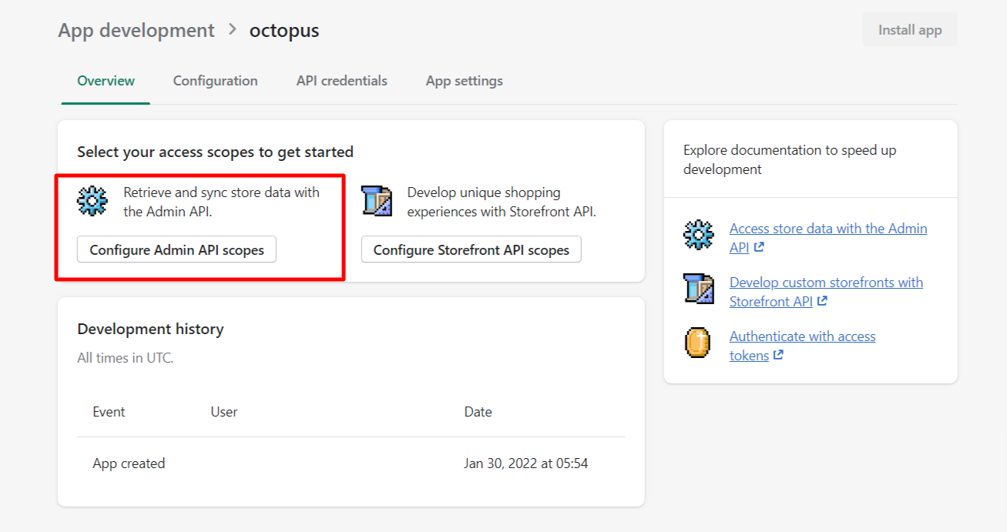
Task: Click 'Develop unique shopping experiences' description text
Action: pos(502,202)
